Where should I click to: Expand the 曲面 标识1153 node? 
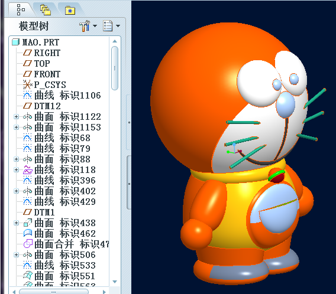17,127
